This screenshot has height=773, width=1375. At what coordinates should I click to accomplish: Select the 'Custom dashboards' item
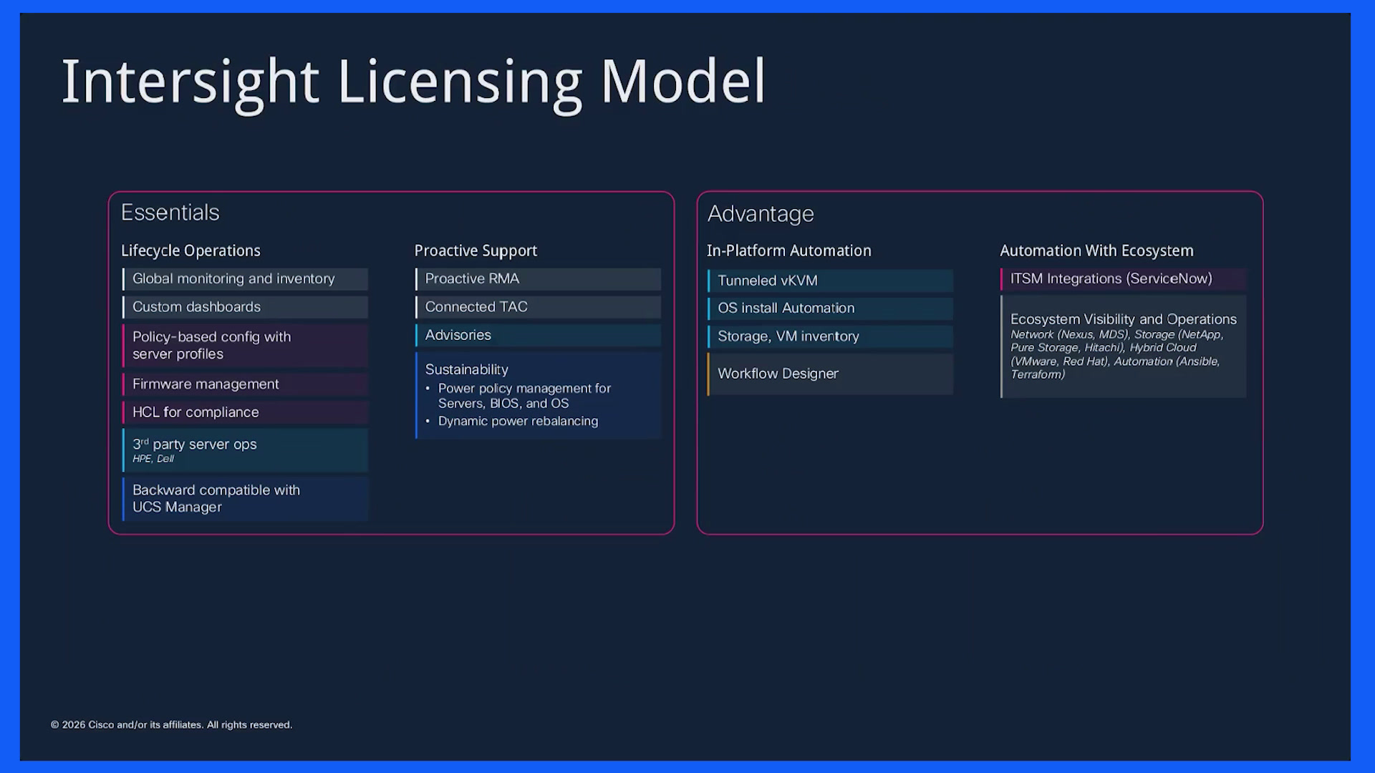pyautogui.click(x=245, y=307)
